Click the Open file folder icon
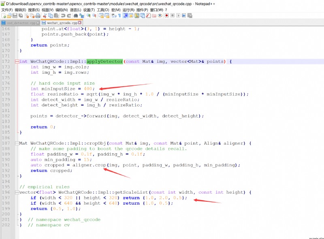Screen dimensions: 324x239 pos(9,16)
